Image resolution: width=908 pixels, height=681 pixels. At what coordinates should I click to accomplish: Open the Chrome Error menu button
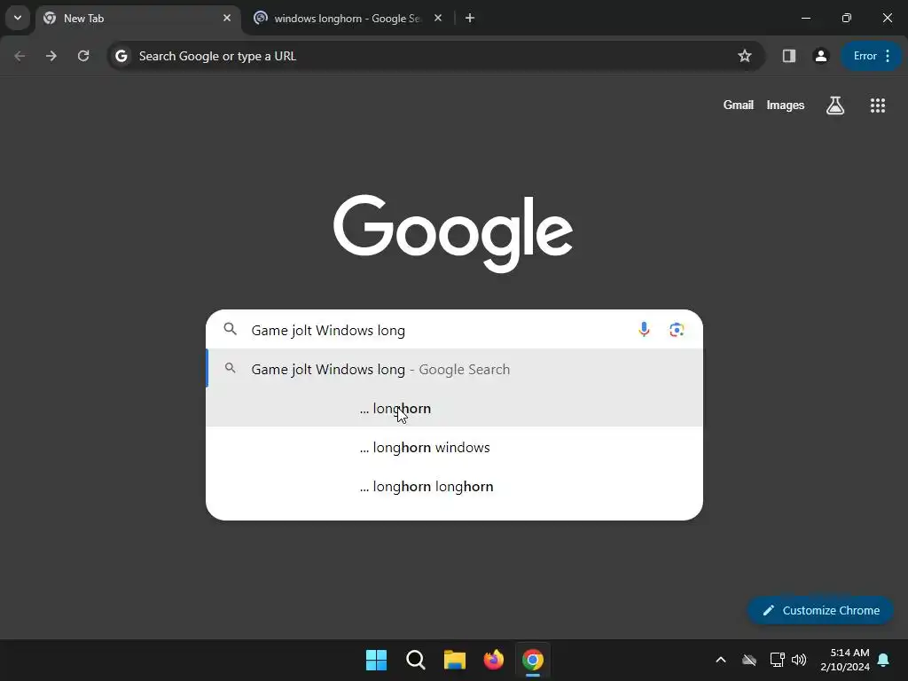pyautogui.click(x=871, y=56)
